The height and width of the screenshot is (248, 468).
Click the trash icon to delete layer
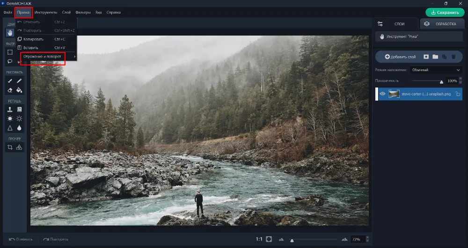[453, 57]
